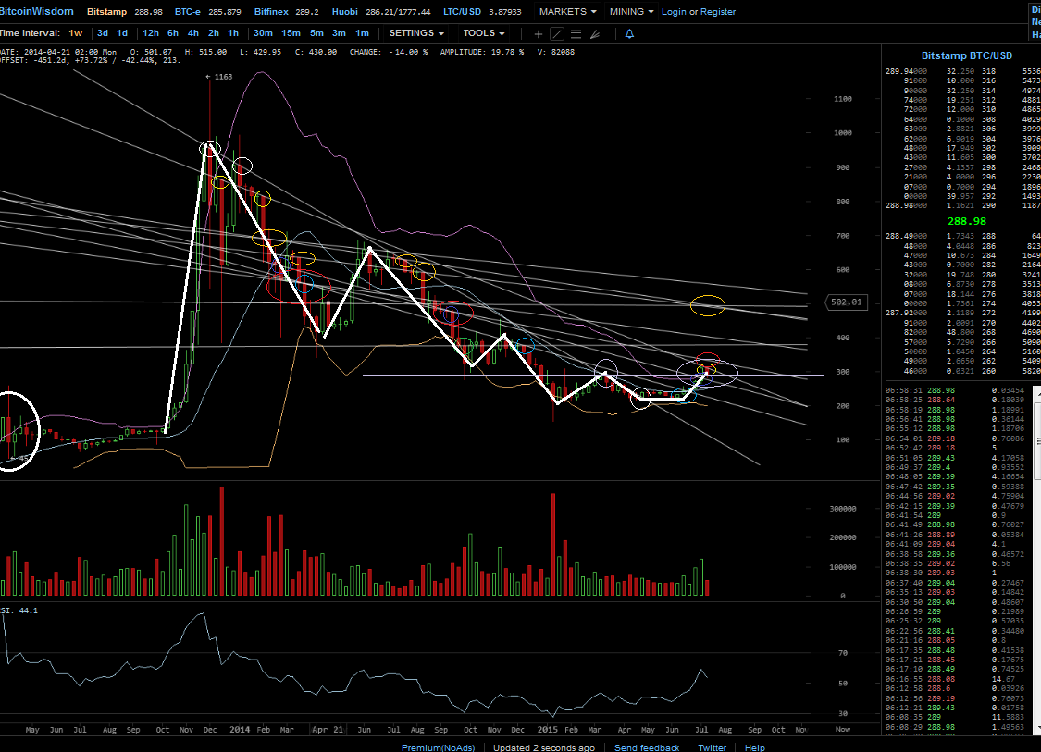Select the trend line drawing tool

click(x=557, y=34)
